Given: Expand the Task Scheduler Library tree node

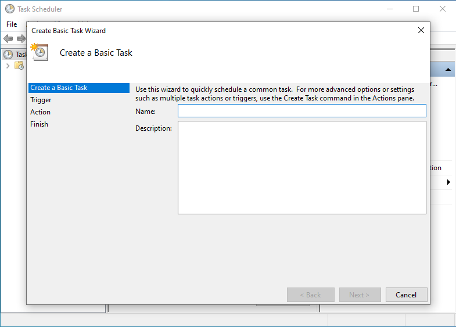Looking at the screenshot, I should pyautogui.click(x=8, y=66).
